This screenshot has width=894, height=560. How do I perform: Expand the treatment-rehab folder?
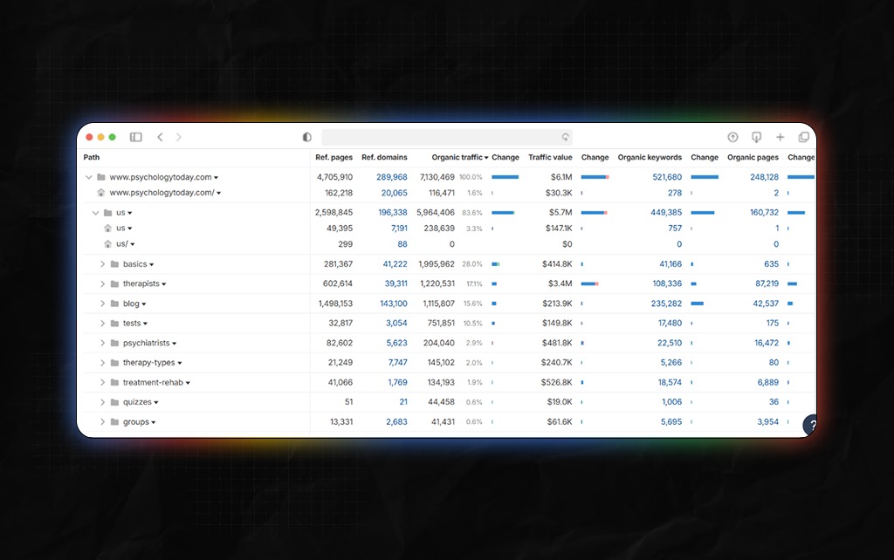coord(103,382)
